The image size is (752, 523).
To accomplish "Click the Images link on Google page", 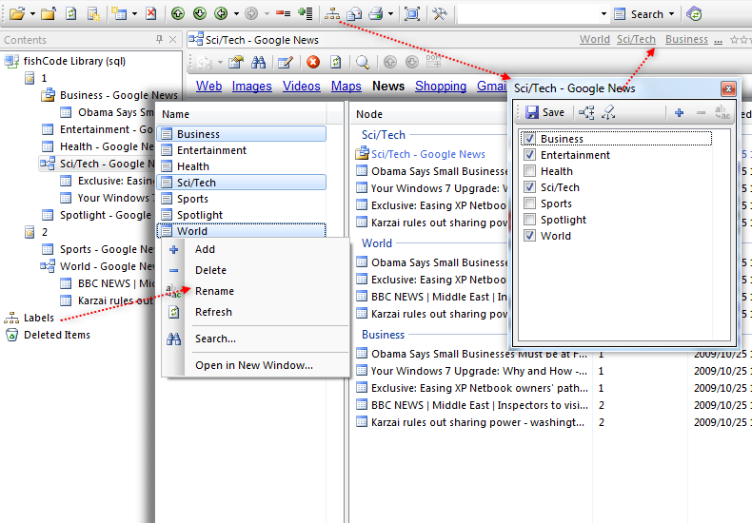I will click(x=252, y=86).
